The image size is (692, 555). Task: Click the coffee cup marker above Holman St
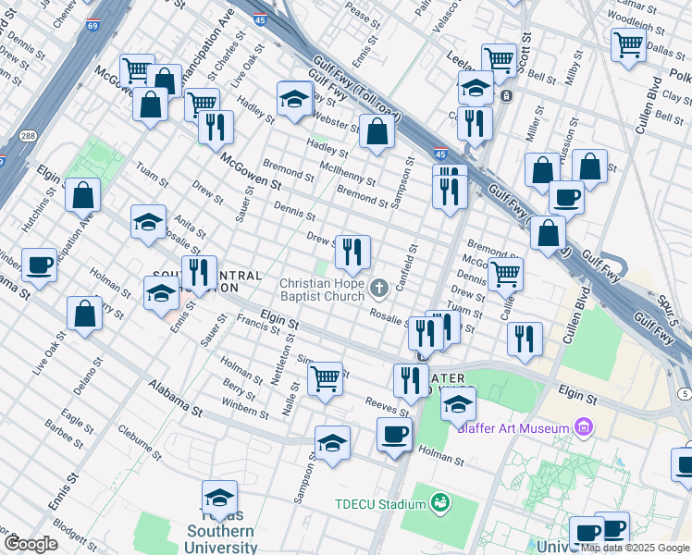point(394,435)
